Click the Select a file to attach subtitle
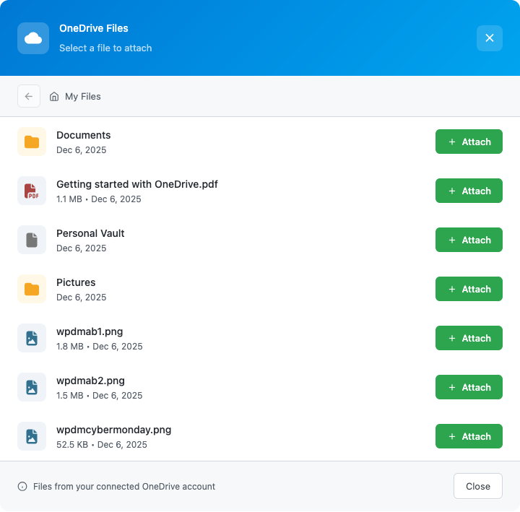 coord(105,48)
